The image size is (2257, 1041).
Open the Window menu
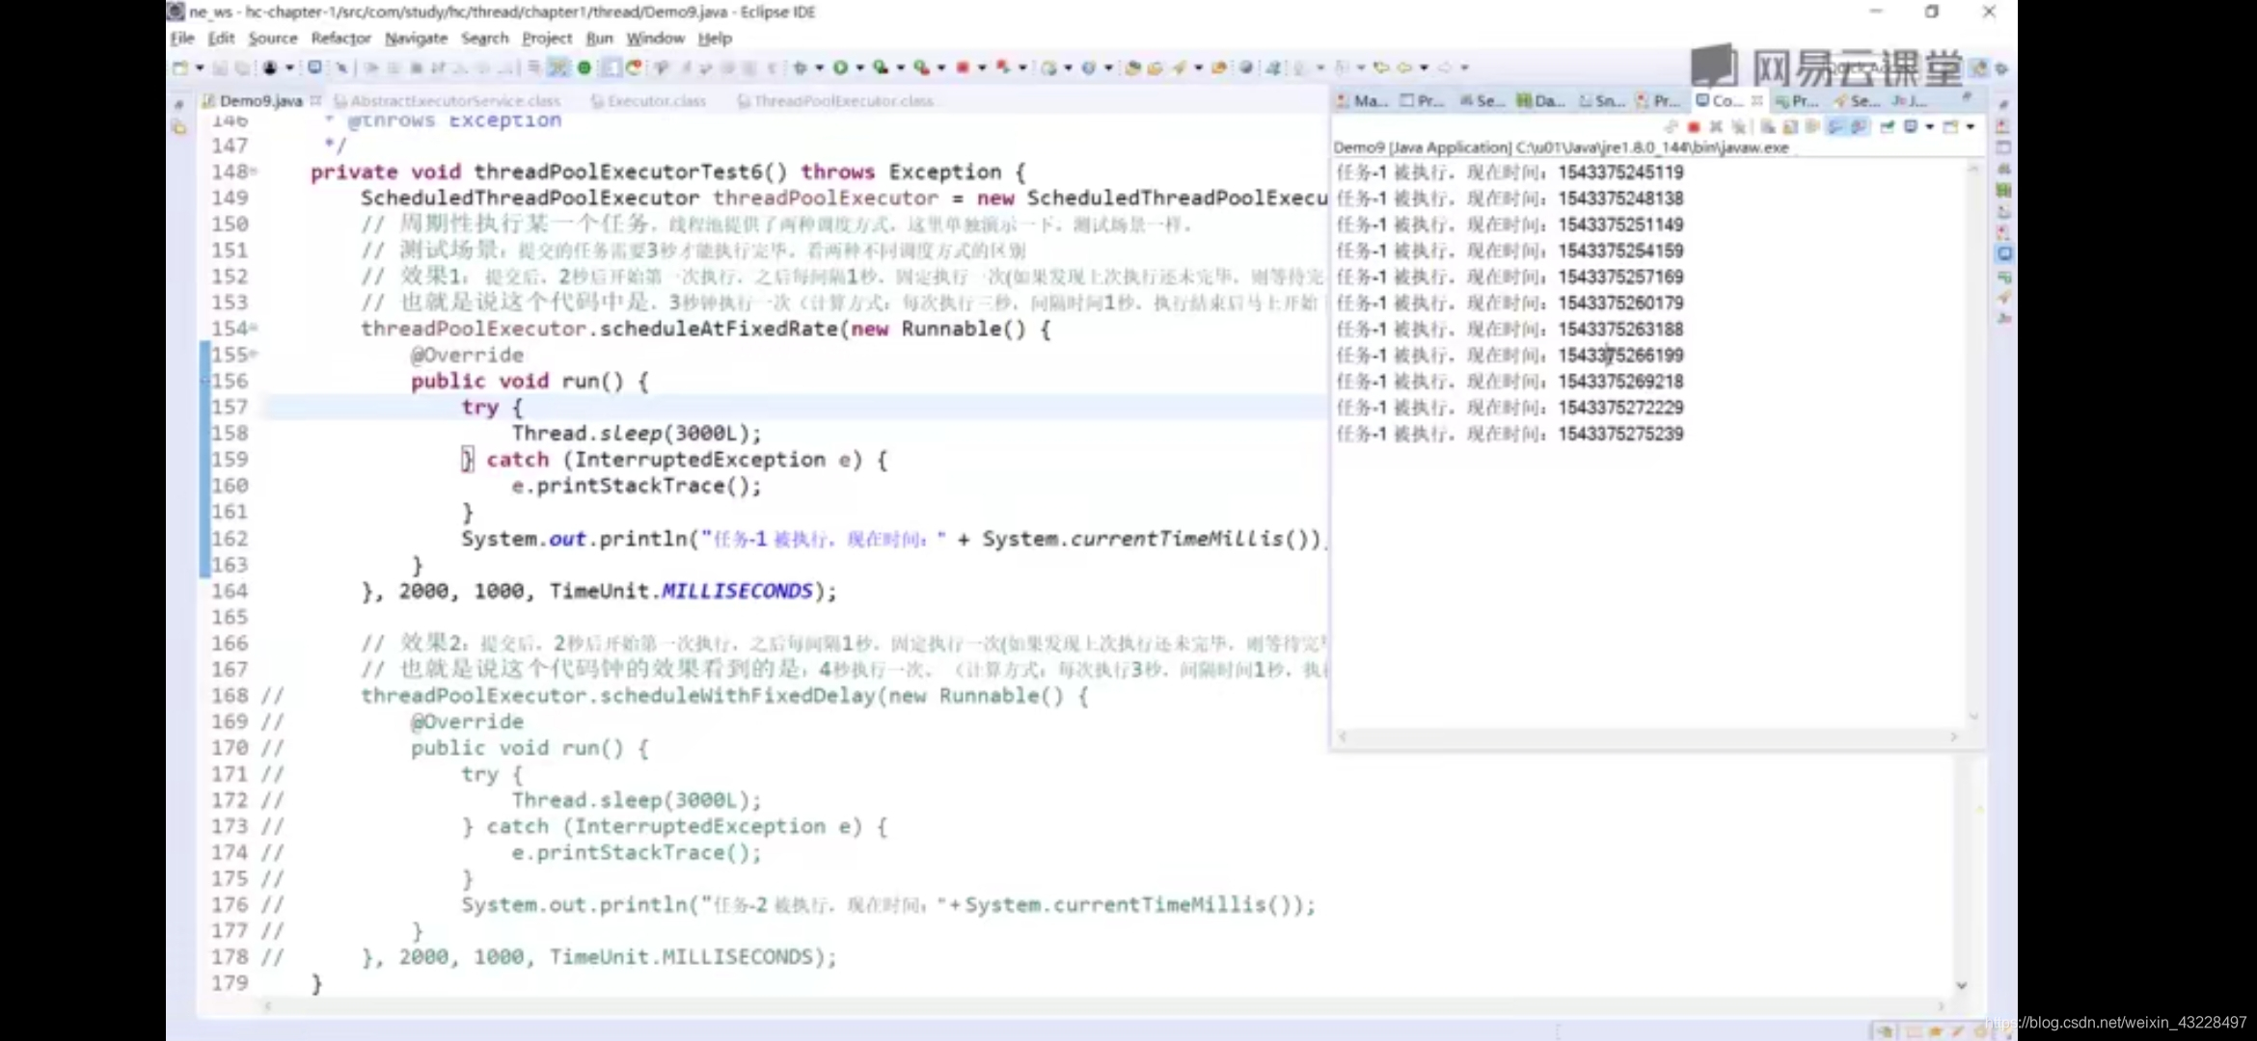pos(655,38)
